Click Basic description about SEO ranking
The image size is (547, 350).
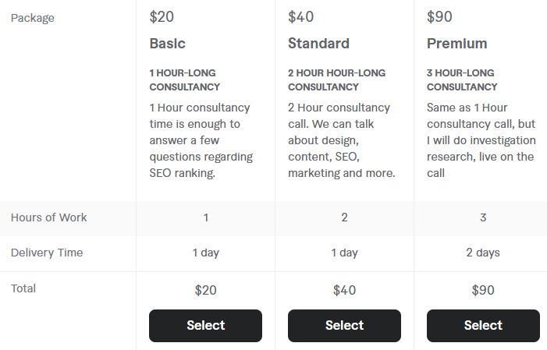201,140
